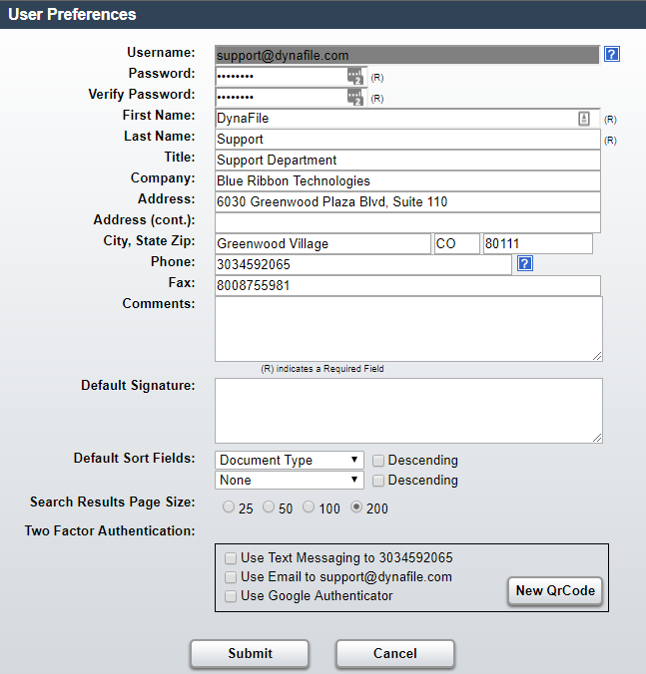Open the None secondary sort dropdown
The image size is (646, 674).
290,481
